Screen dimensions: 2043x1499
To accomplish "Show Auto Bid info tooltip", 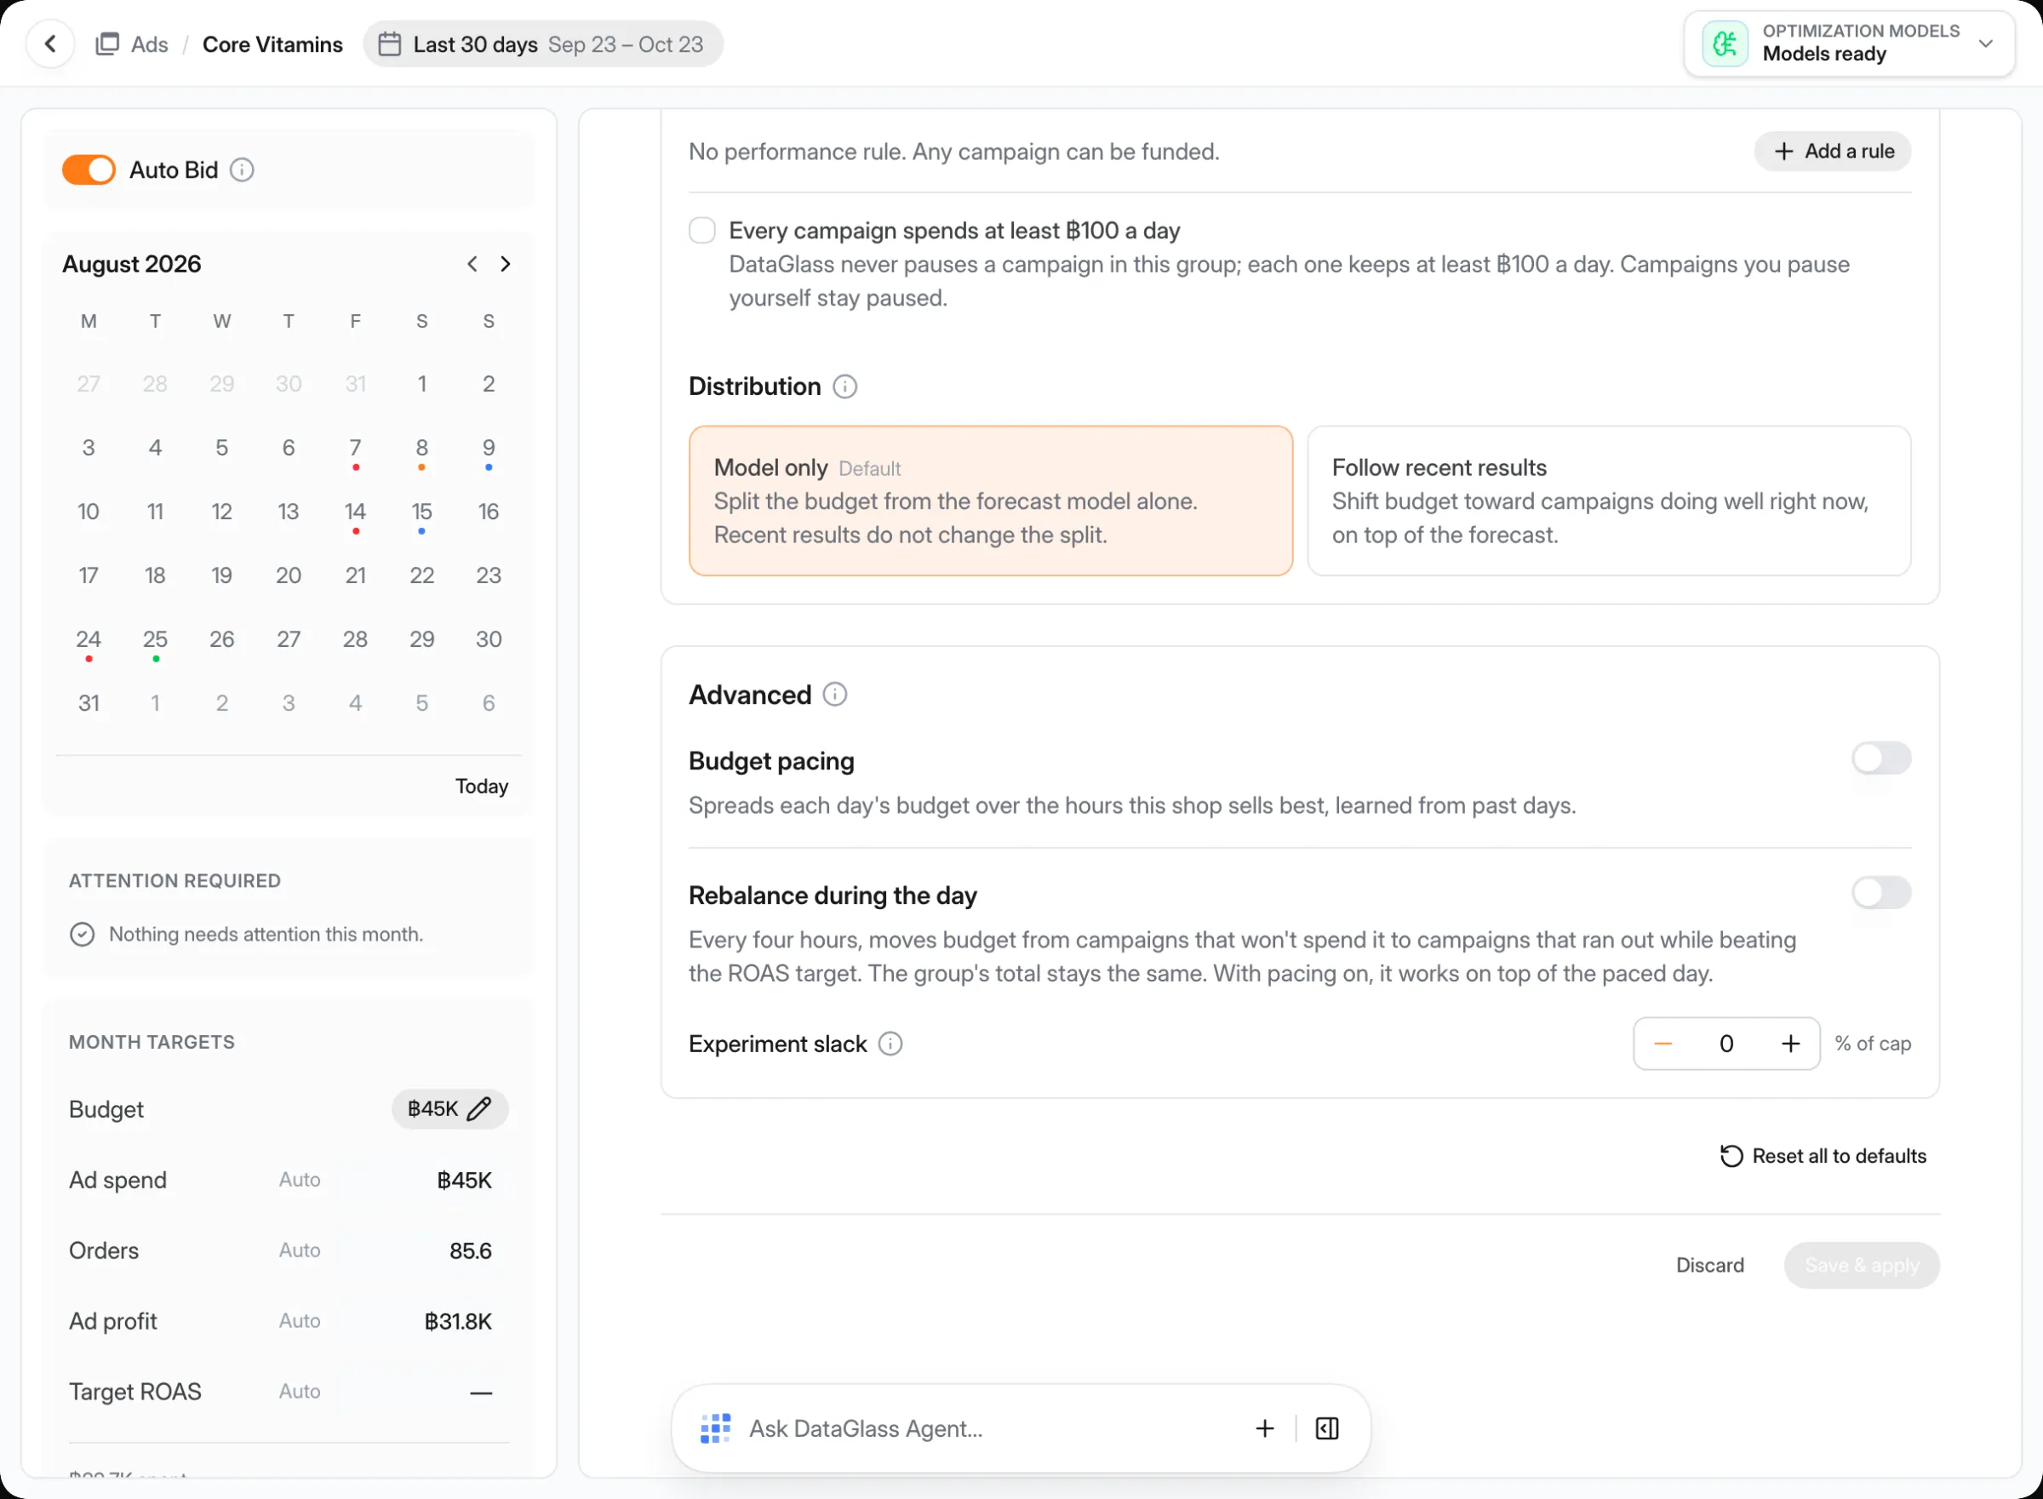I will pos(241,169).
